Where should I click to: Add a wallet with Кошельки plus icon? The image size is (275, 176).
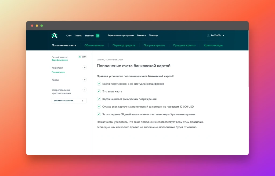click(85, 68)
